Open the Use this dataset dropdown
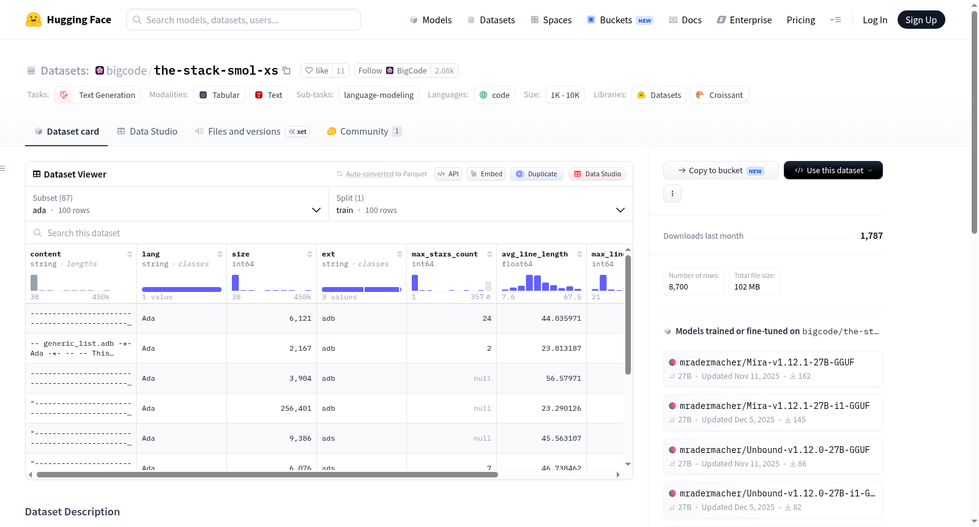 pyautogui.click(x=833, y=170)
